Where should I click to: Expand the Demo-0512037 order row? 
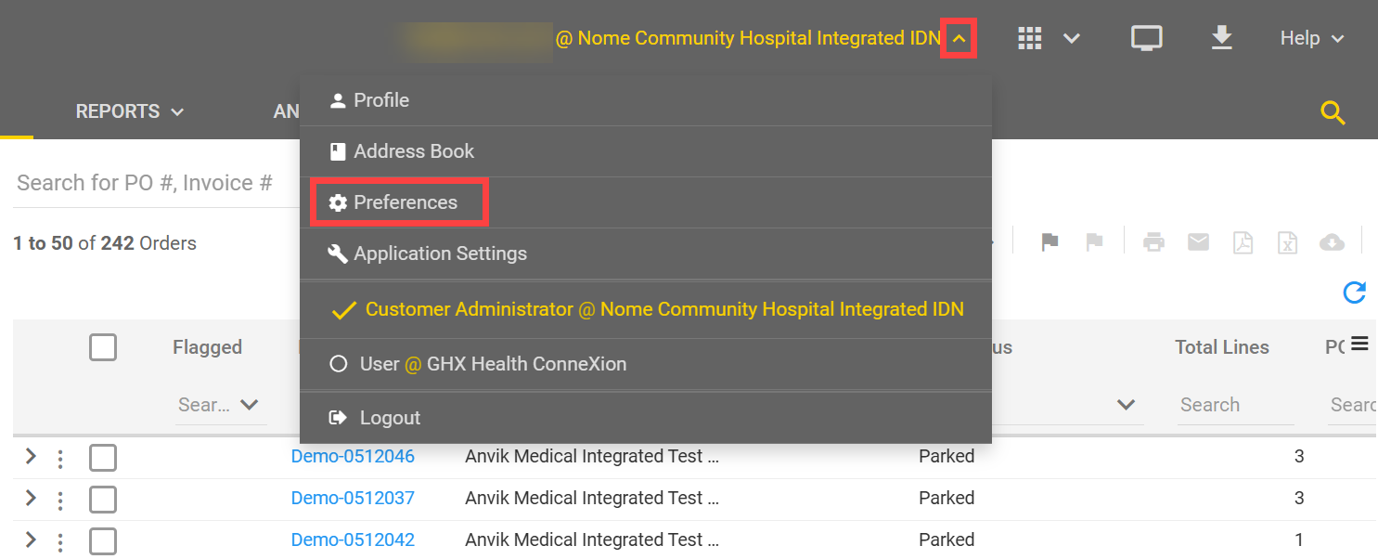31,498
